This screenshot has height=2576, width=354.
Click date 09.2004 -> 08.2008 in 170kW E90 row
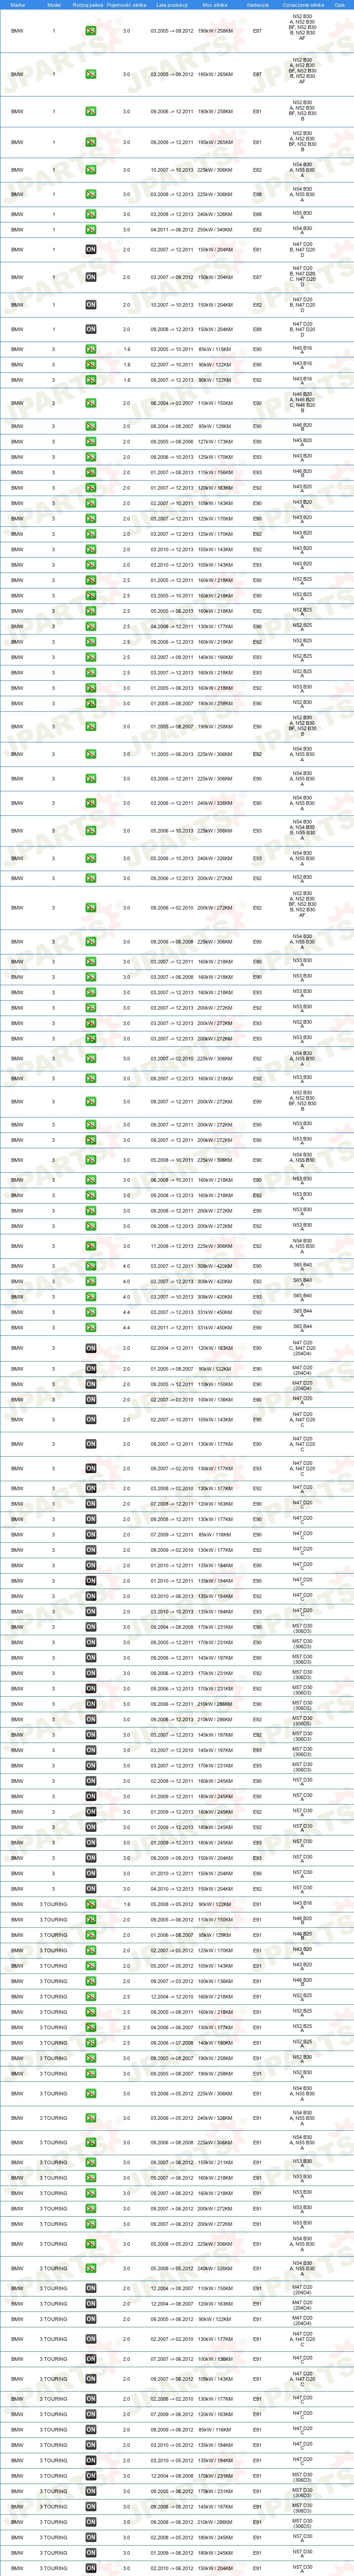point(172,1627)
